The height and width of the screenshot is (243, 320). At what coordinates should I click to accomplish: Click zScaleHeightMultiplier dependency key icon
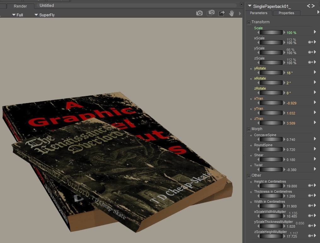coord(310,236)
